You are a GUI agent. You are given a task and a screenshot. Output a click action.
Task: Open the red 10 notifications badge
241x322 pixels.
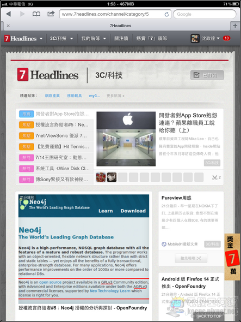226,38
